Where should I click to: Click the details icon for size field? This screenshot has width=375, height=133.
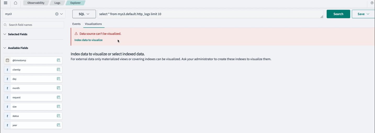(59, 107)
